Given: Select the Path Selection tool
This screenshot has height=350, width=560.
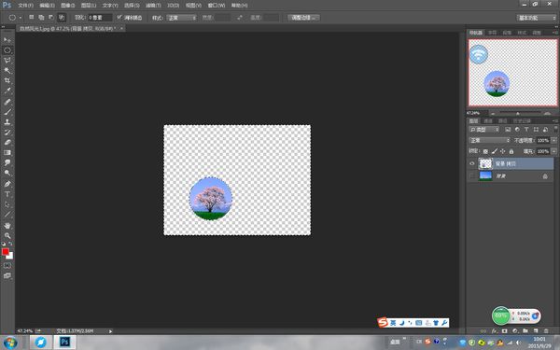Looking at the screenshot, I should 7,204.
